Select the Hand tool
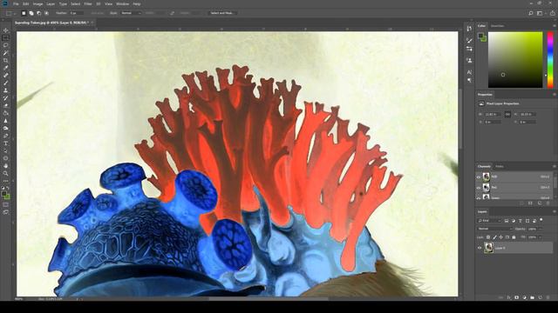Image resolution: width=558 pixels, height=313 pixels. [x=6, y=166]
